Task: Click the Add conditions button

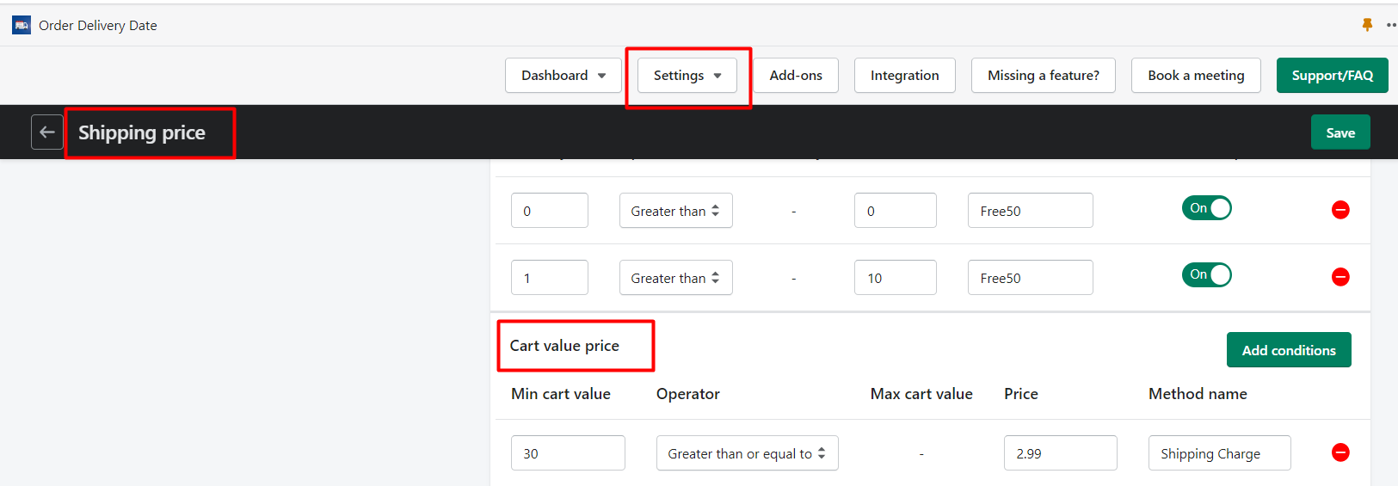Action: 1288,350
